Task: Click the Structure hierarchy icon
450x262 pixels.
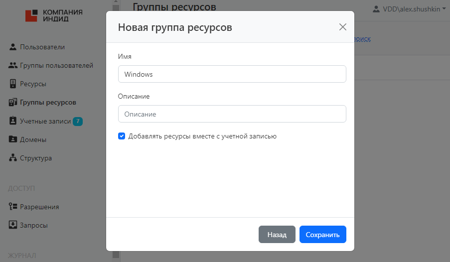Action: pos(13,158)
